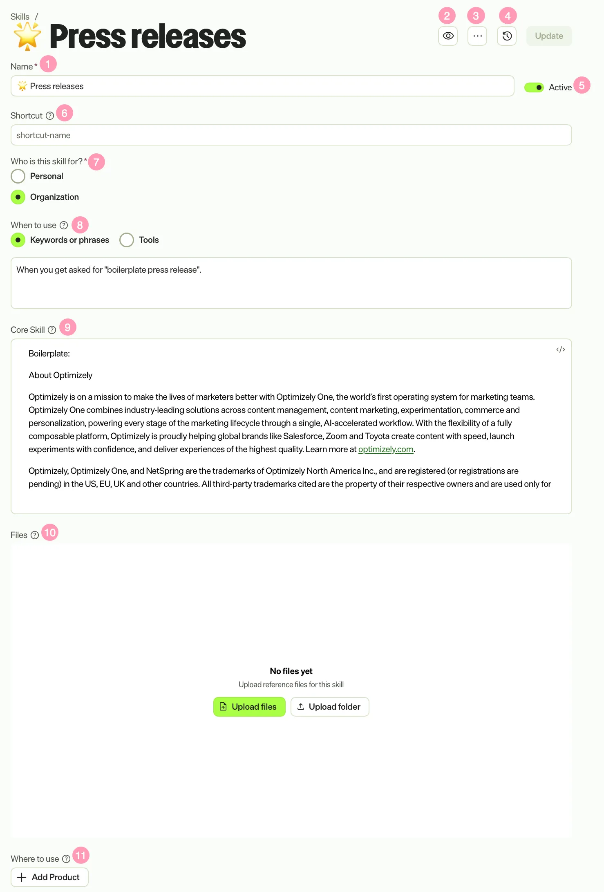
Task: Click the Add Product button
Action: coord(49,877)
